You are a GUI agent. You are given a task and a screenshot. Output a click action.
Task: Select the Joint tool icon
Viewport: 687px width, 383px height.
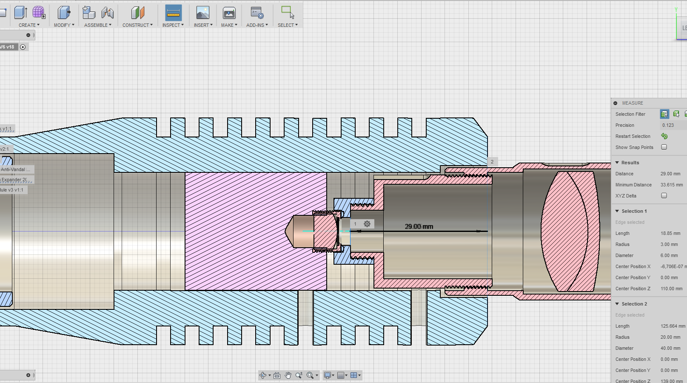(x=108, y=12)
